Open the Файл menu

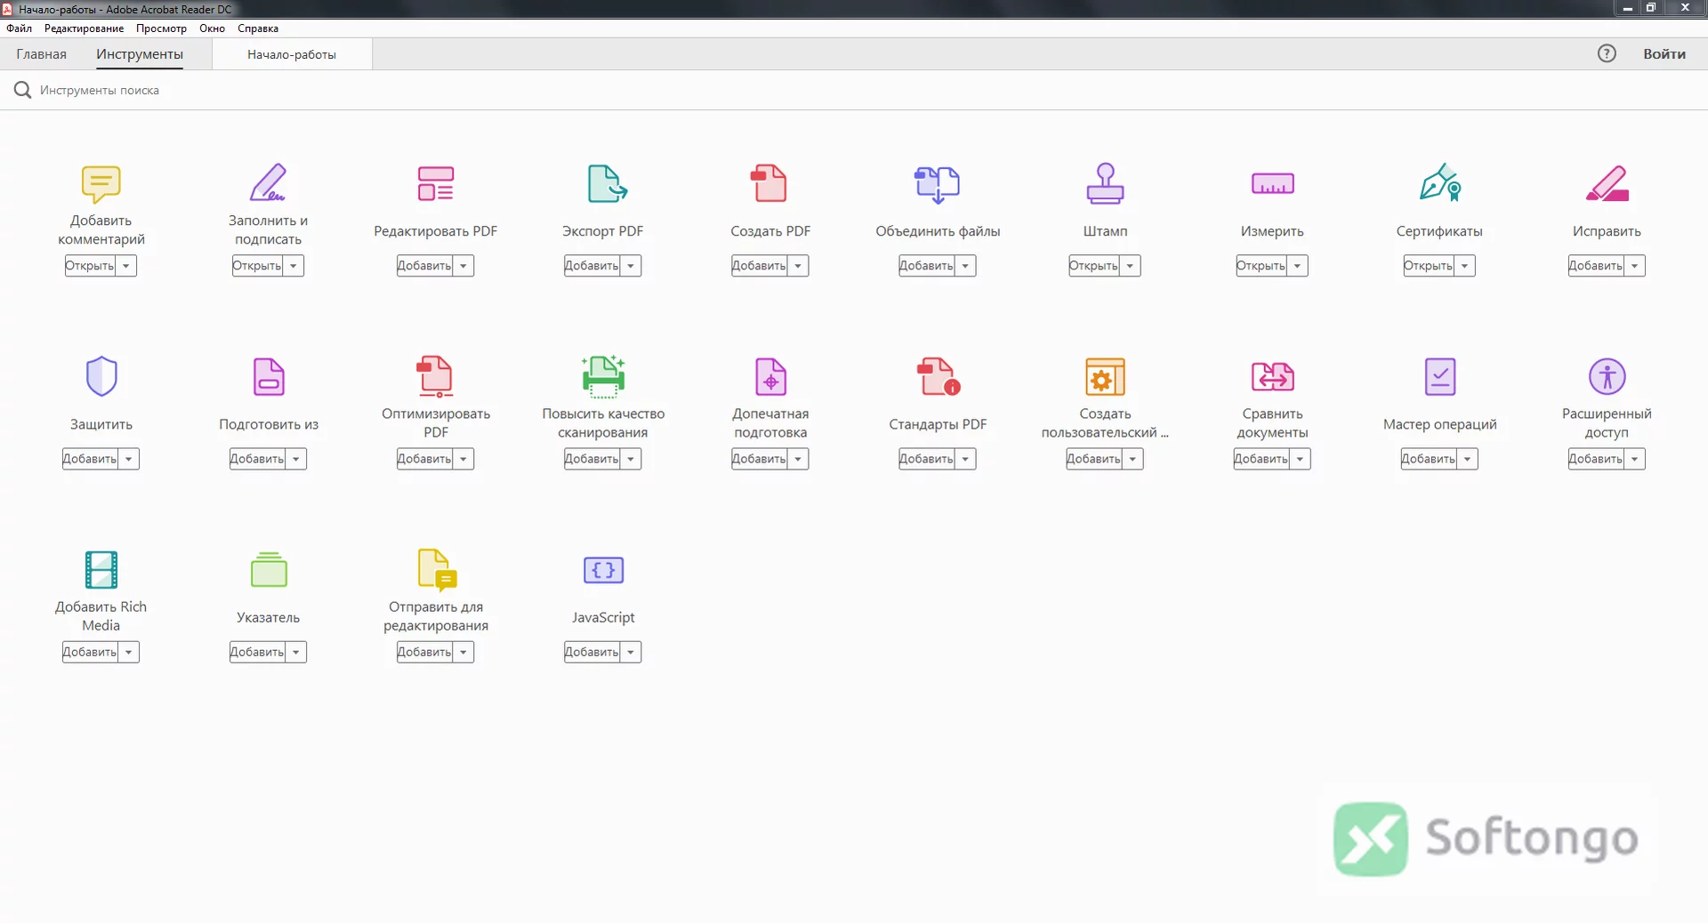click(20, 28)
